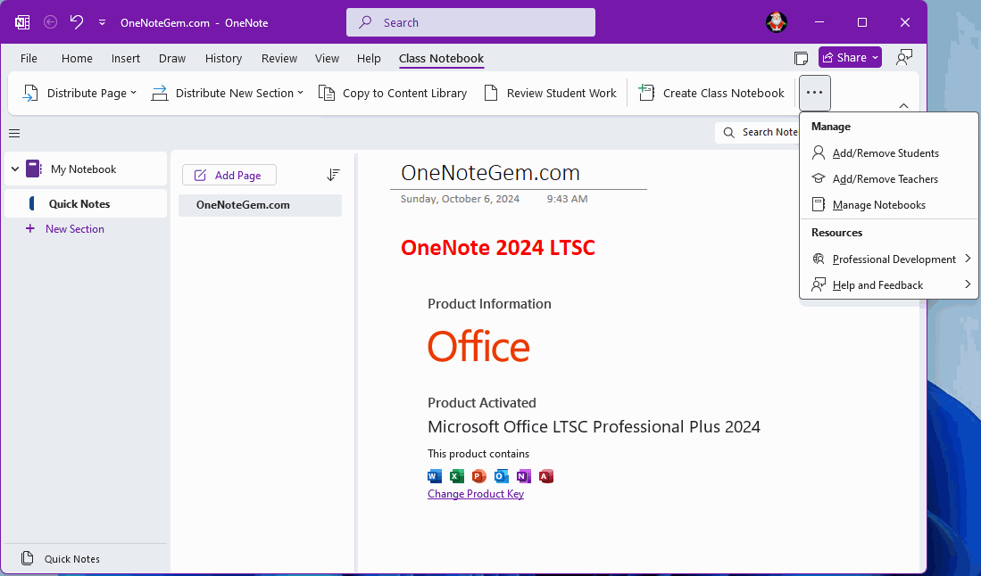Viewport: 981px width, 576px height.
Task: Go back with the Back arrow icon
Action: coord(51,22)
